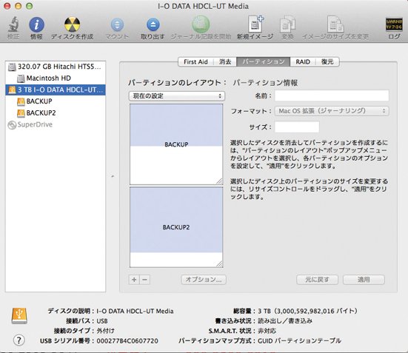Image resolution: width=408 pixels, height=353 pixels.
Task: Switch to the RAID tab
Action: pos(303,62)
